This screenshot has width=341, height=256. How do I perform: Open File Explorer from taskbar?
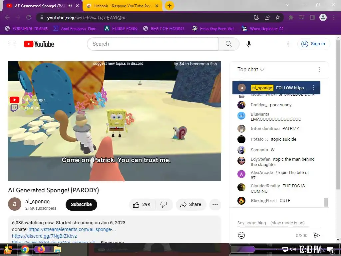tap(57, 249)
